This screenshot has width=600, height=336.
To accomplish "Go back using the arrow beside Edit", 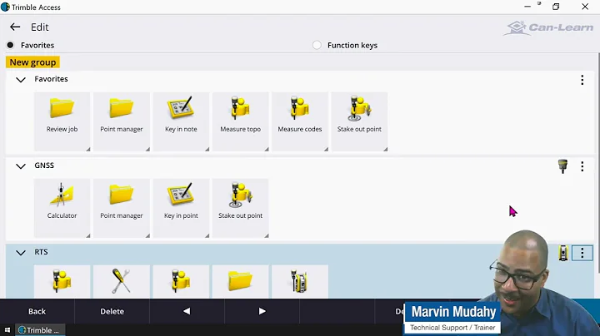I will click(15, 27).
